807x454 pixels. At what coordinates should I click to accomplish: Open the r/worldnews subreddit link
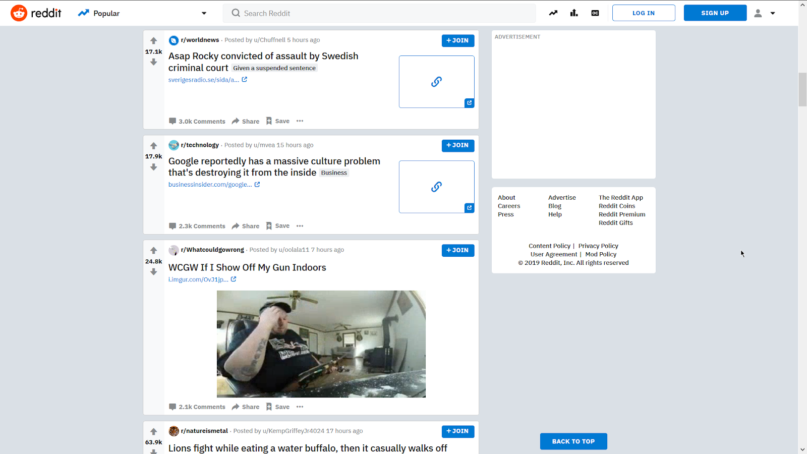coord(200,40)
